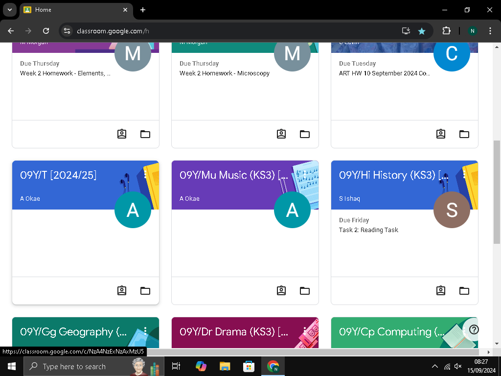Bookmark star icon in address bar
Viewport: 501px width, 376px height.
(422, 31)
